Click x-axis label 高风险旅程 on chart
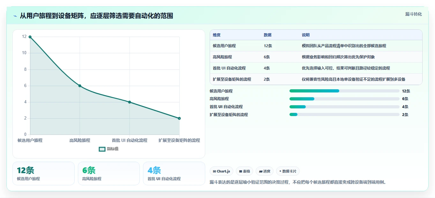Screen dimensions: 435x198 tap(80, 140)
